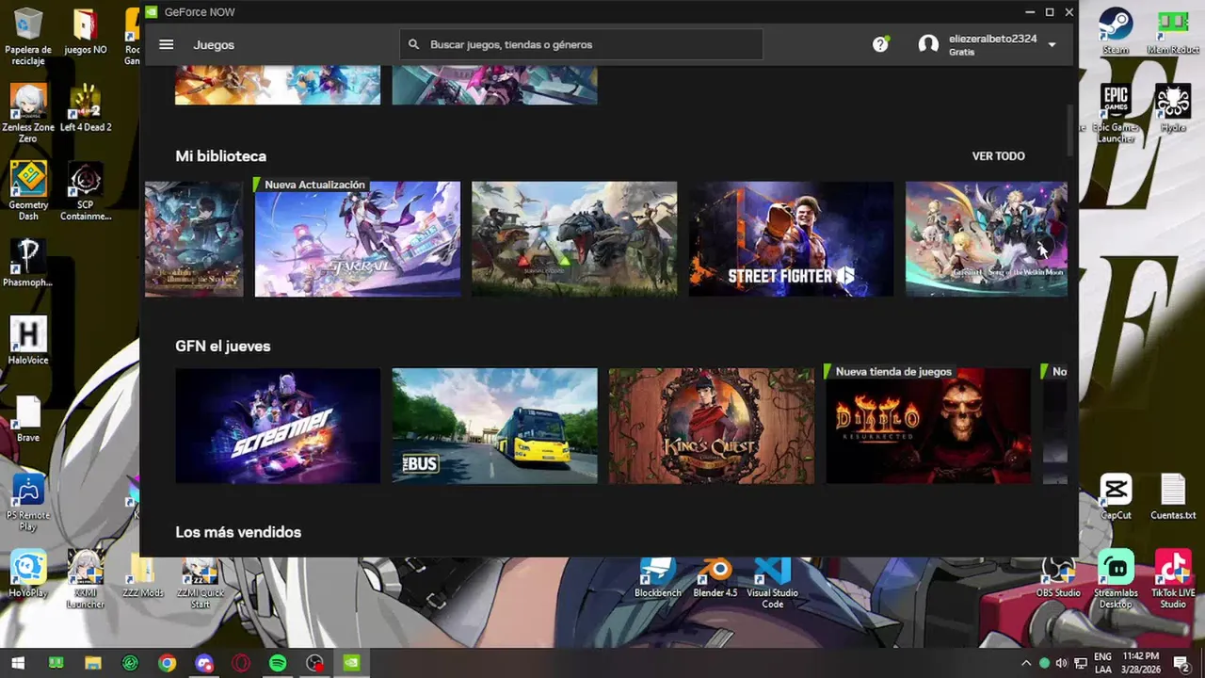
Task: Click the search magnifier icon
Action: 413,44
